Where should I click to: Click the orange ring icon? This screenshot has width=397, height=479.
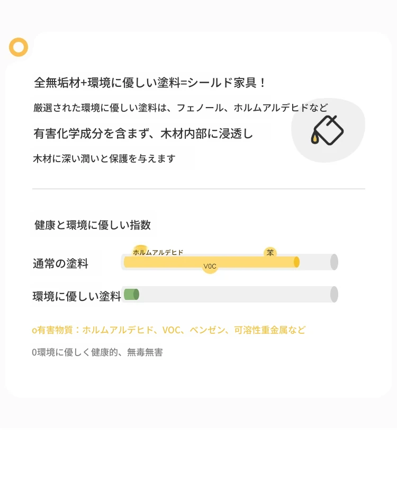[x=19, y=47]
